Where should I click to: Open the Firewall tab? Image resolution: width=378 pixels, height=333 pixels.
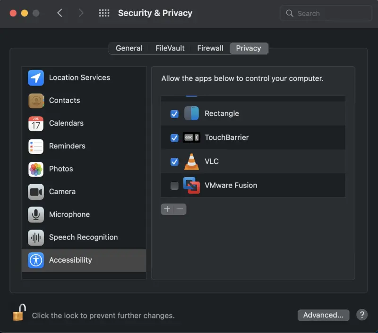tap(210, 48)
